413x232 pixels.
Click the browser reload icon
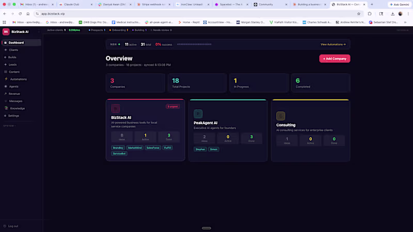pos(20,14)
